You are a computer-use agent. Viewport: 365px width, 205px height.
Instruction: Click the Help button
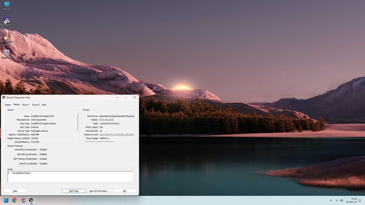coord(15,191)
